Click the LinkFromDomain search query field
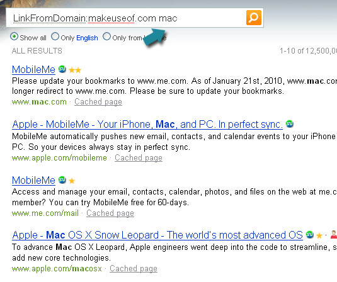 (x=126, y=18)
